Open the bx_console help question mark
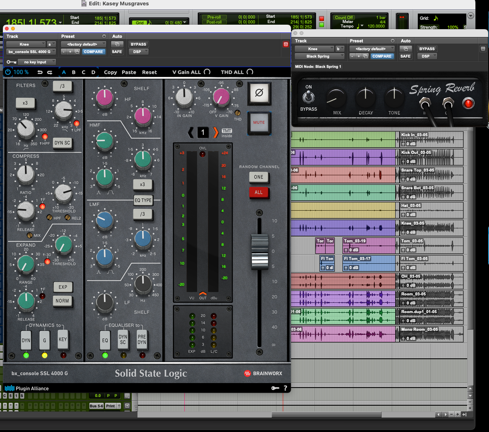 [x=285, y=388]
